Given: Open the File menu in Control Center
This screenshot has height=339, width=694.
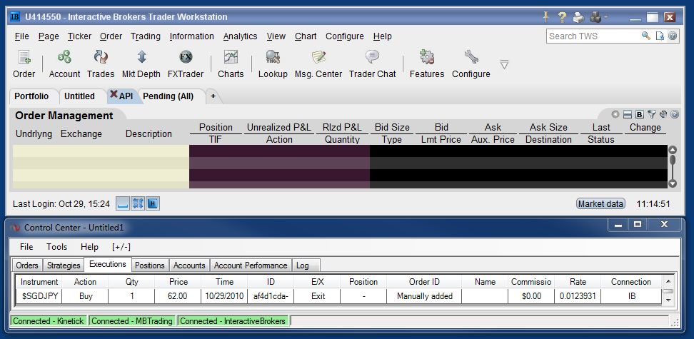Looking at the screenshot, I should [26, 247].
